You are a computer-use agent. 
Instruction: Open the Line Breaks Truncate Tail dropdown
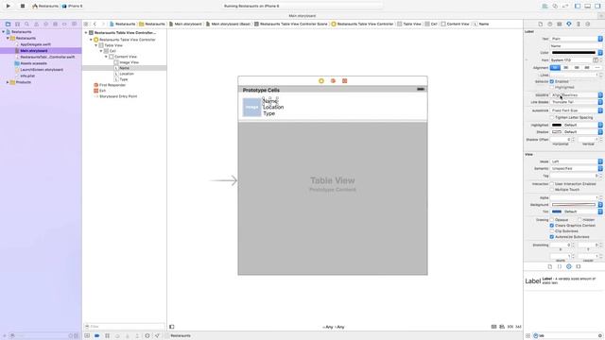(x=577, y=102)
